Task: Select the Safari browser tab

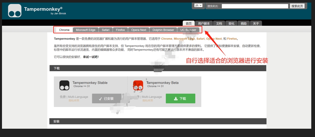Action: point(106,30)
